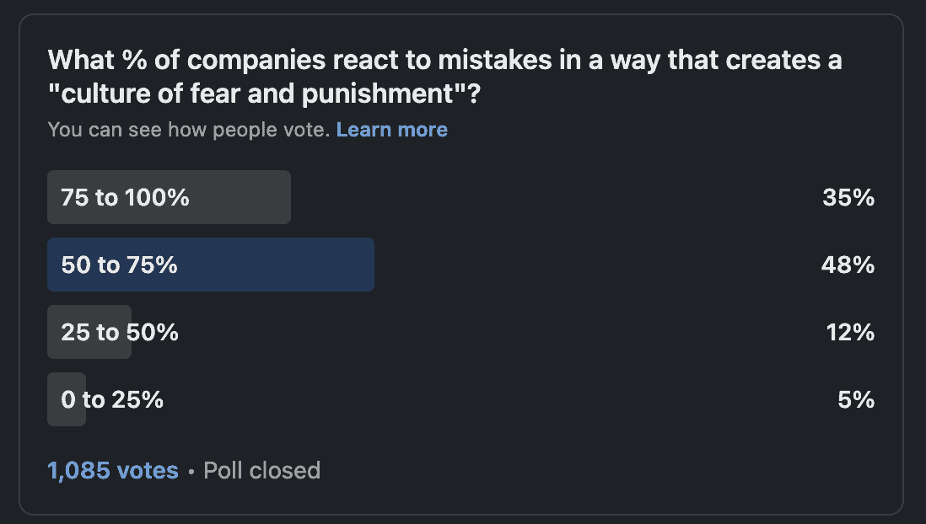Click the "75 to 100%" label text
926x524 pixels.
[125, 198]
